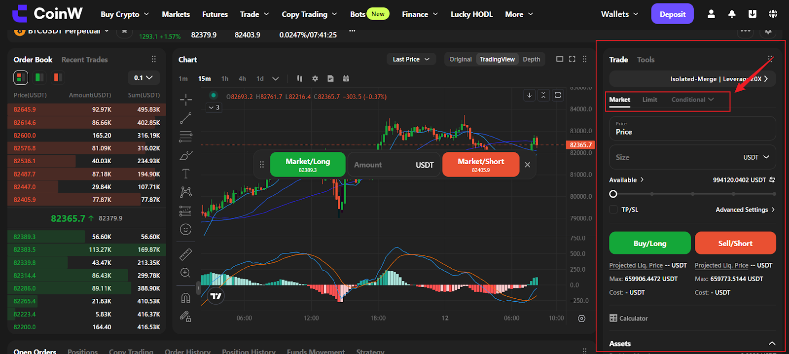Show only buy orders in order book

39,77
